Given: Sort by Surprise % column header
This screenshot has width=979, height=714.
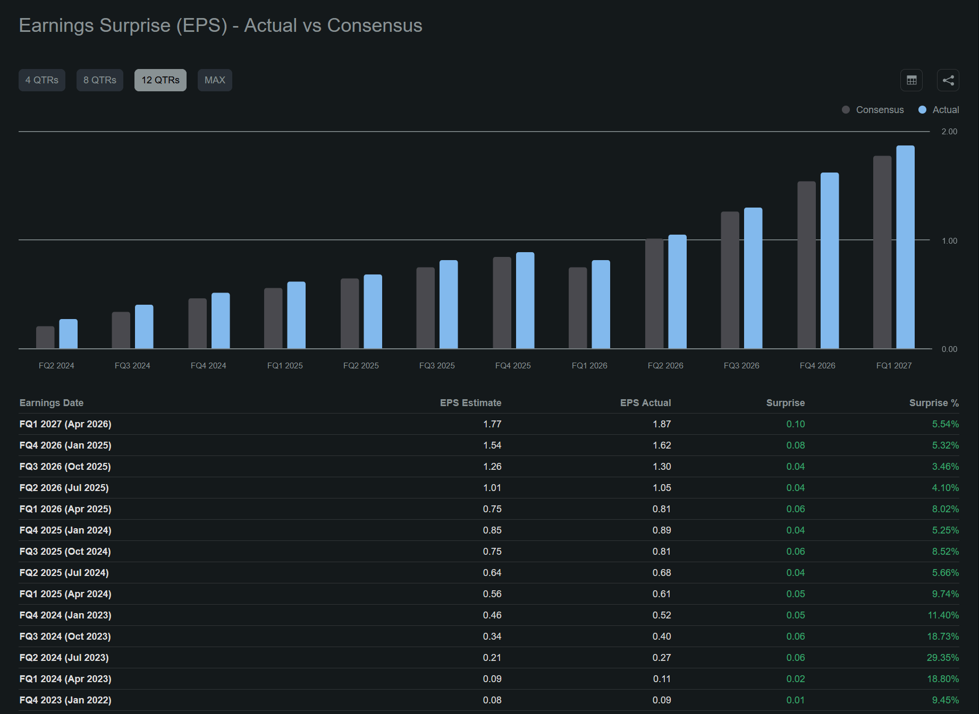Looking at the screenshot, I should (934, 403).
